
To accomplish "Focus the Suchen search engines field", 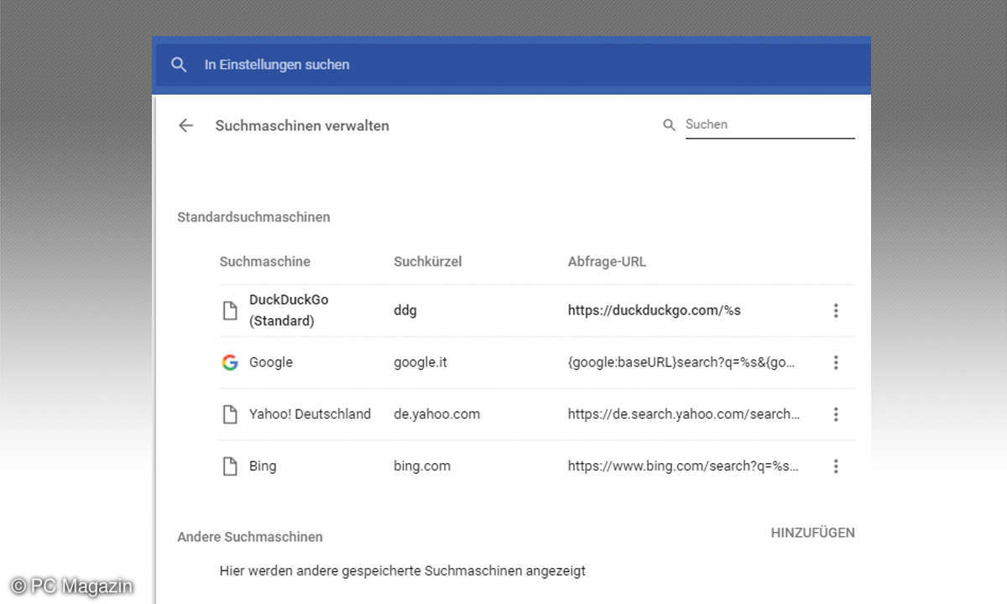I will 770,124.
